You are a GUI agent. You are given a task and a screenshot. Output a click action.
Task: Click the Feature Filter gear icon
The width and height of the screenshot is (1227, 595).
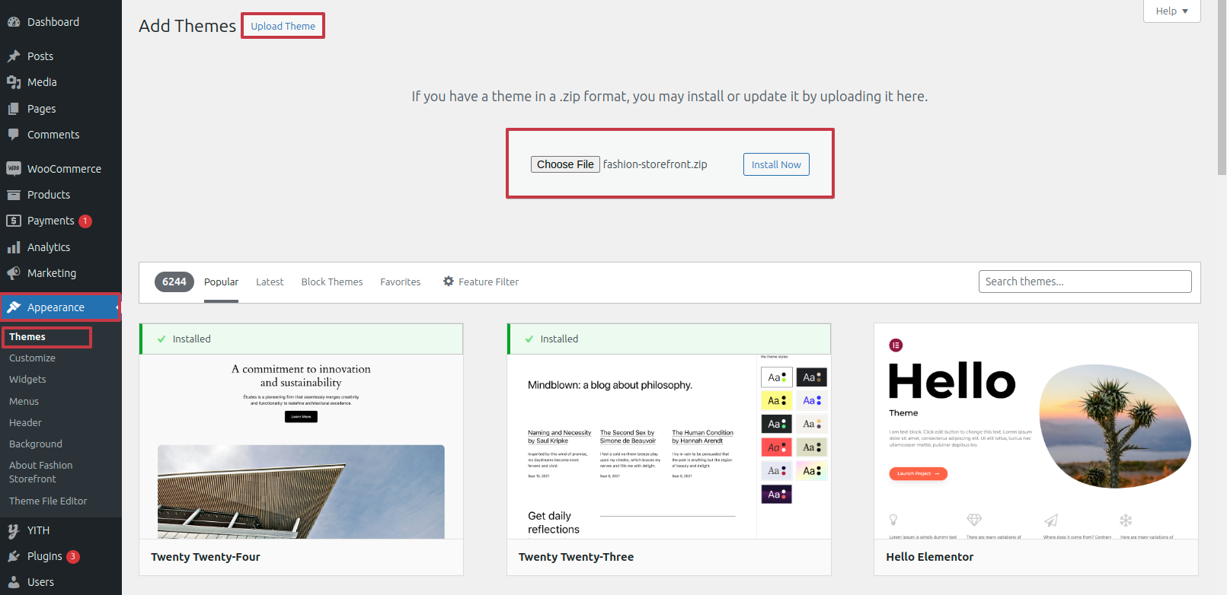click(x=449, y=282)
